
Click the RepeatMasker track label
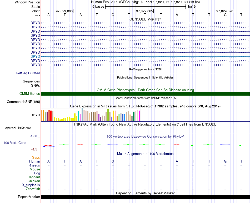(29, 197)
